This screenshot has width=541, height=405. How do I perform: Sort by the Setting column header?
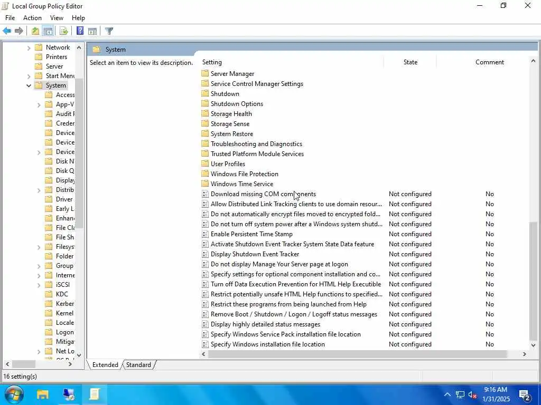tap(292, 62)
